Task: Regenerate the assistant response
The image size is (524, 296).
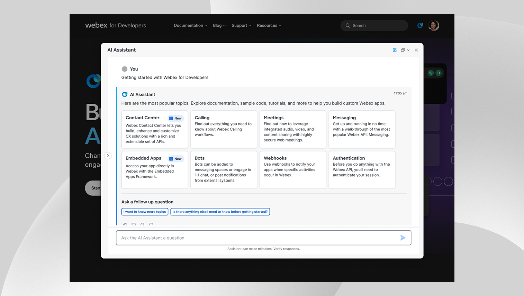Action: (x=151, y=224)
